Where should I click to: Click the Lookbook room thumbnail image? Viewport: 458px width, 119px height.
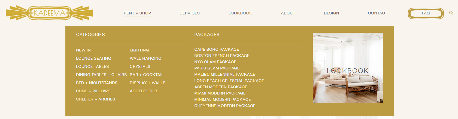click(348, 68)
